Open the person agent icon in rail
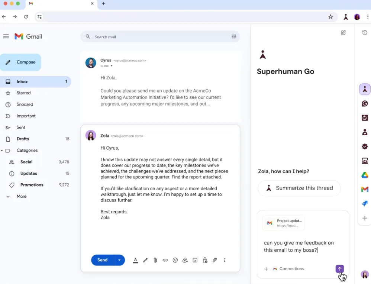371x284 pixels. (x=365, y=132)
